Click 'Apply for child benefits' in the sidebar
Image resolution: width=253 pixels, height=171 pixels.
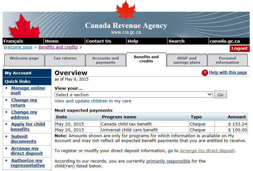28,126
